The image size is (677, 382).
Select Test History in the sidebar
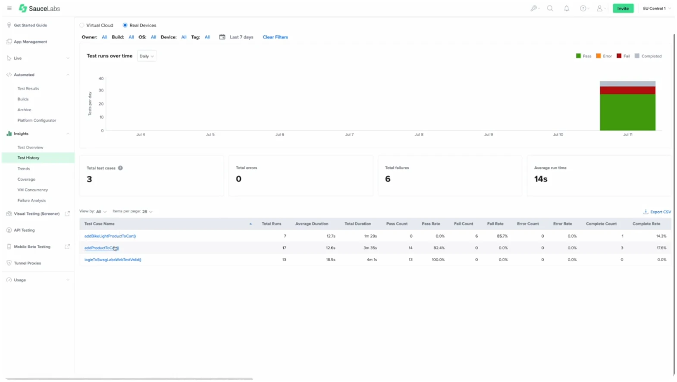(x=38, y=158)
